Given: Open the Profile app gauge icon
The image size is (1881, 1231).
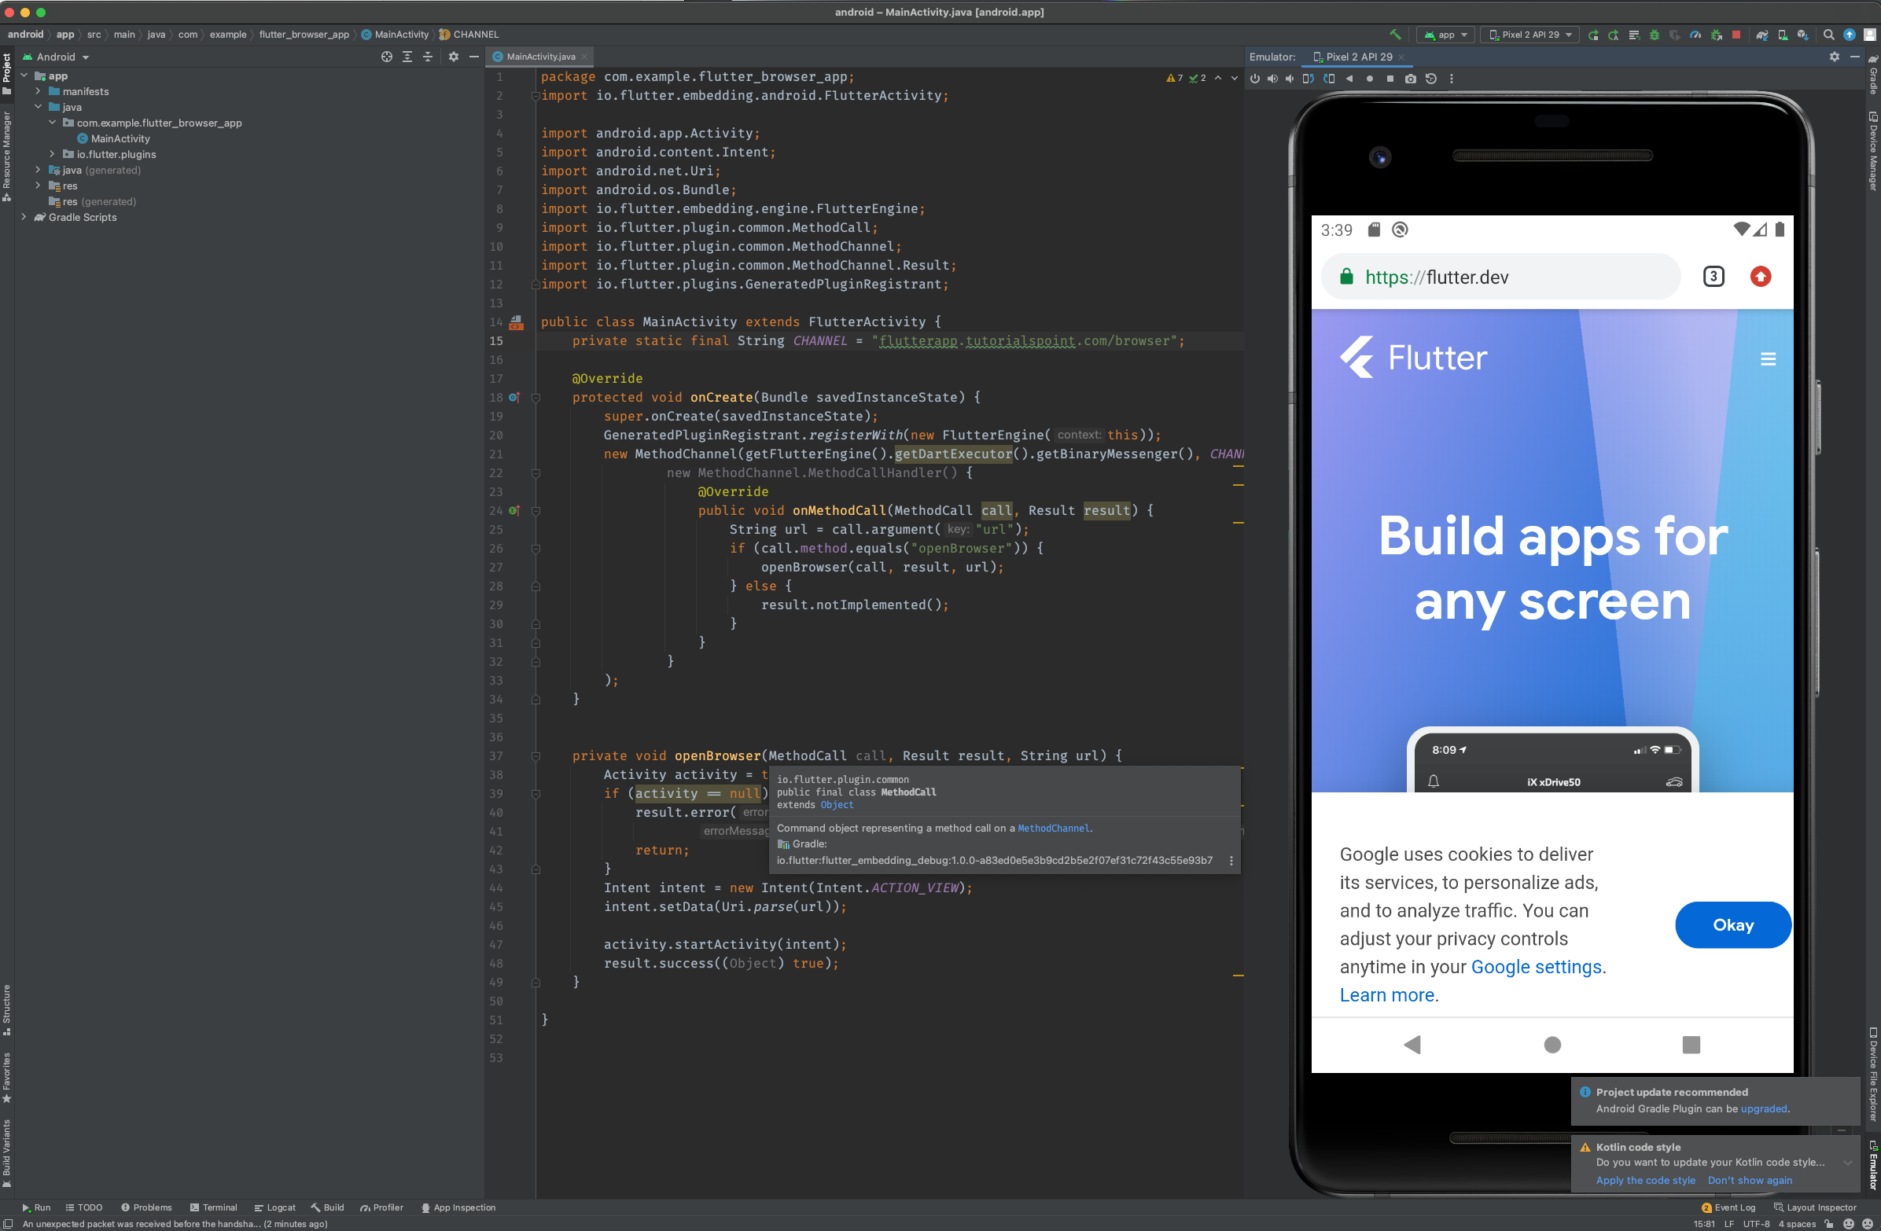Looking at the screenshot, I should (x=1695, y=35).
